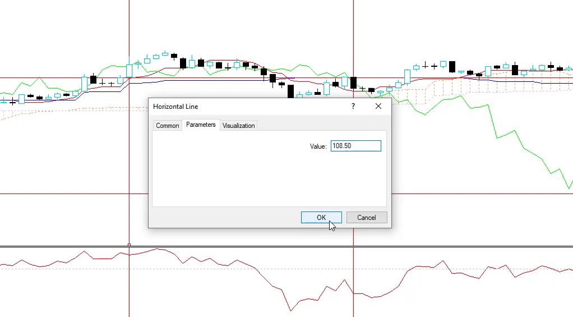The width and height of the screenshot is (573, 317).
Task: Click the Value input field showing 108.50
Action: coord(355,146)
